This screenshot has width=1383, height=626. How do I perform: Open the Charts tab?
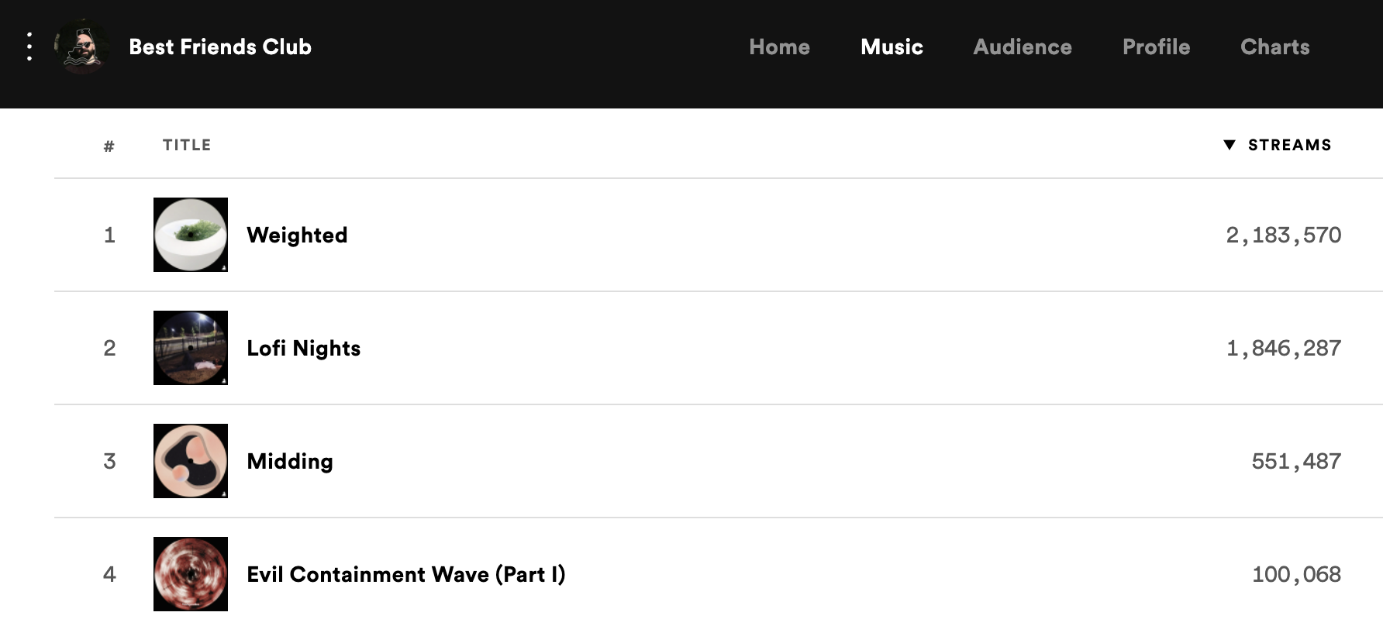pyautogui.click(x=1274, y=46)
